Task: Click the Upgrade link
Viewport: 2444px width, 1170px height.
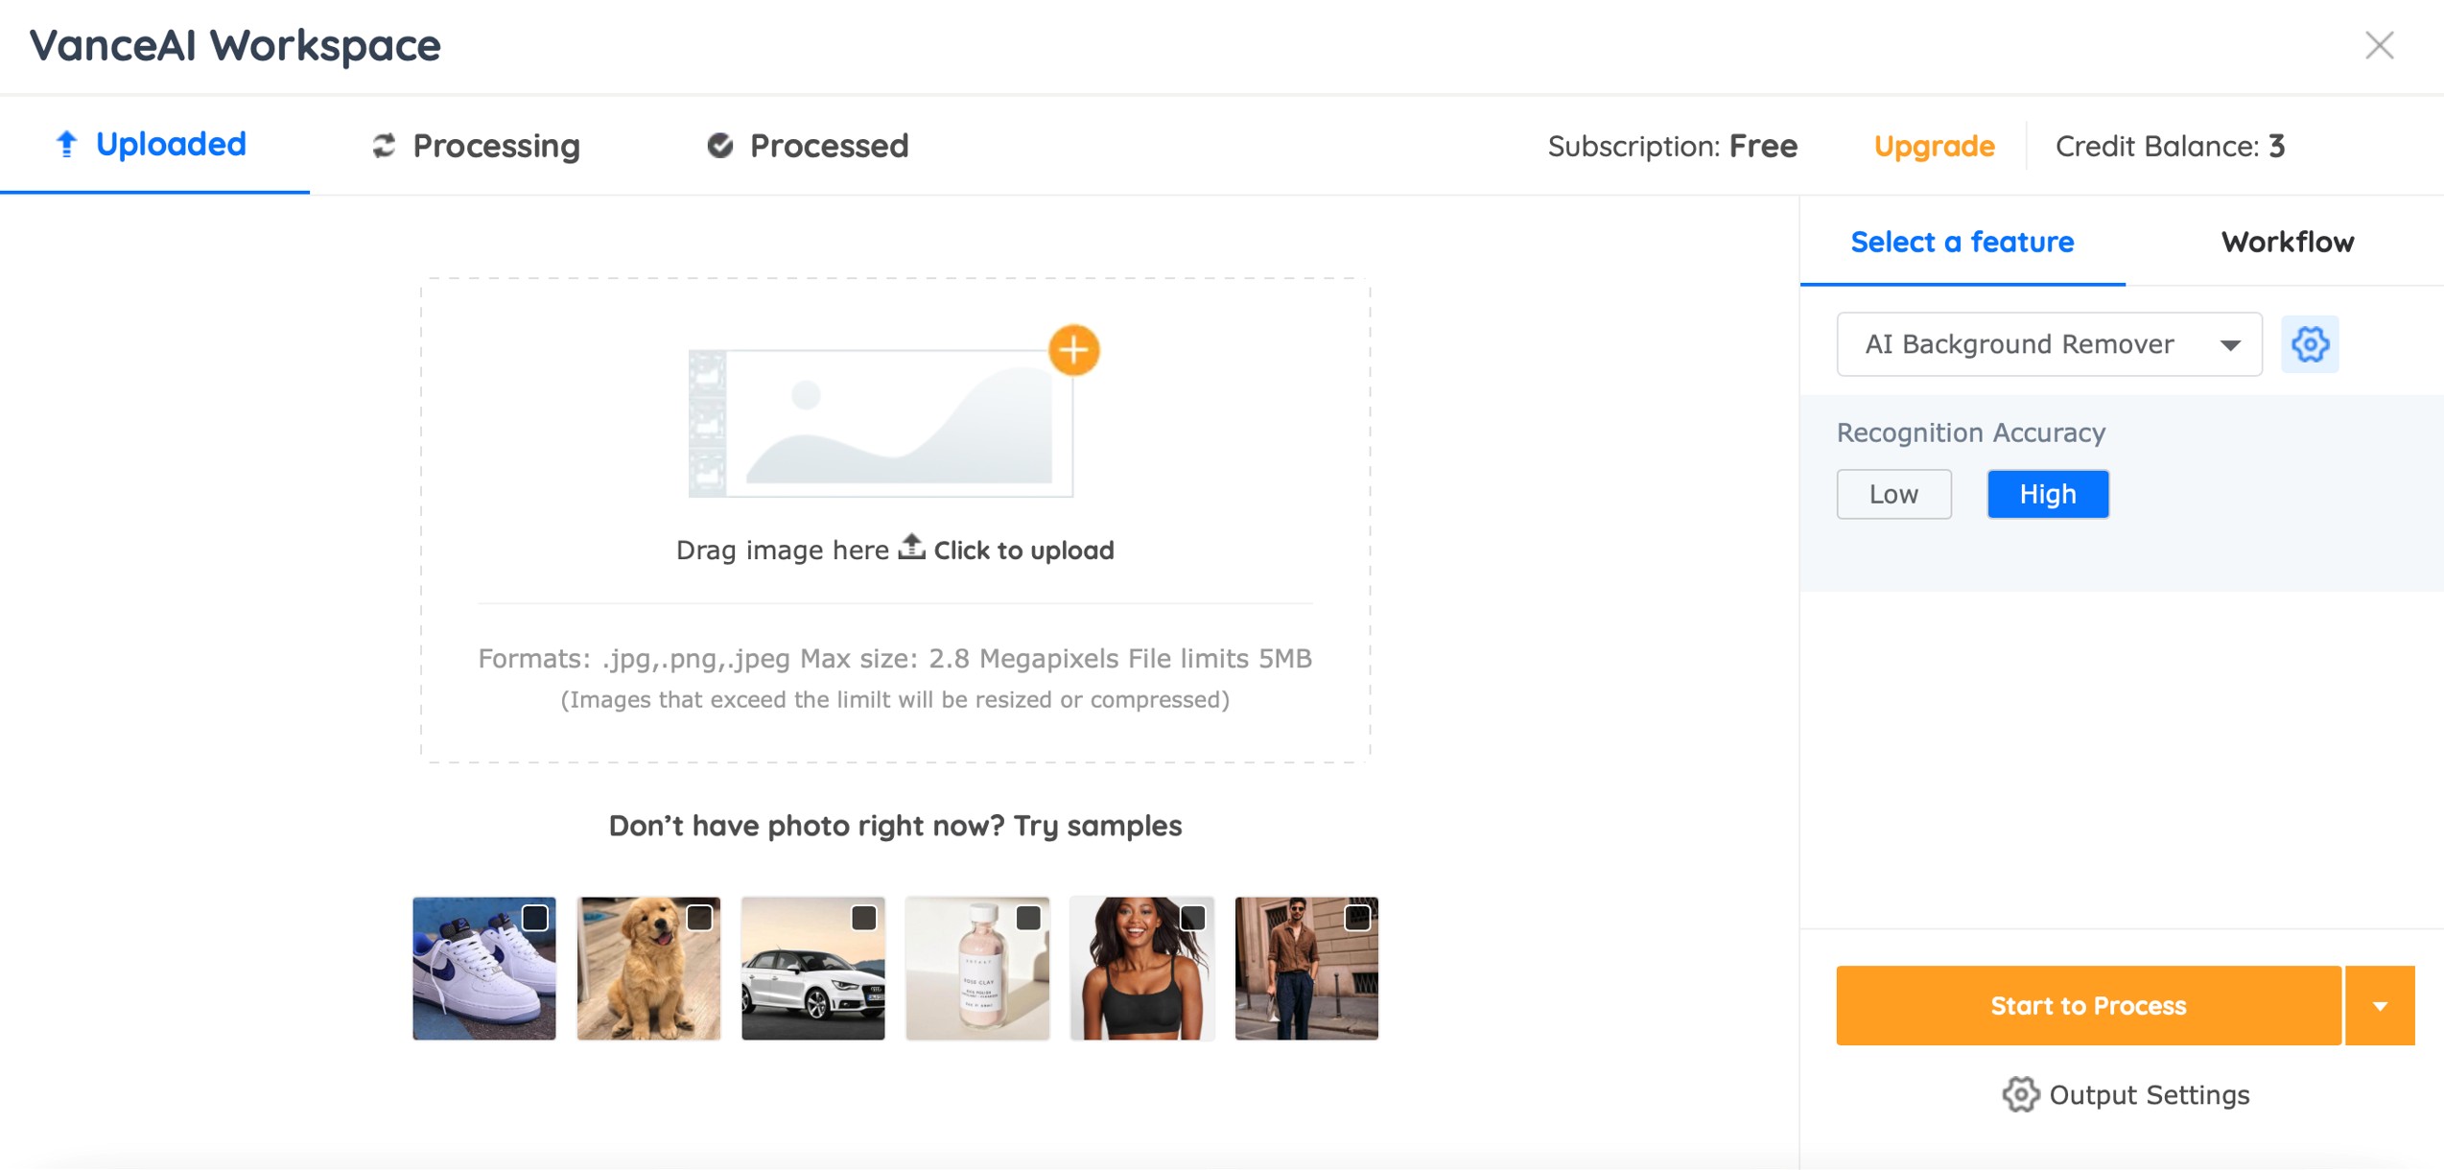Action: click(1934, 146)
